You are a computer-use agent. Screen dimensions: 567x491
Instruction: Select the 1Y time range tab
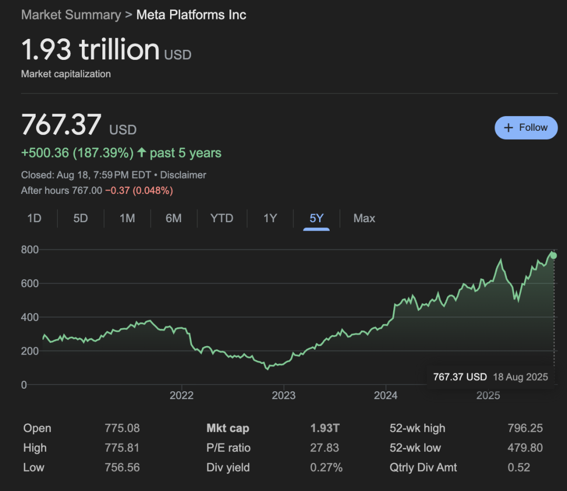point(270,218)
